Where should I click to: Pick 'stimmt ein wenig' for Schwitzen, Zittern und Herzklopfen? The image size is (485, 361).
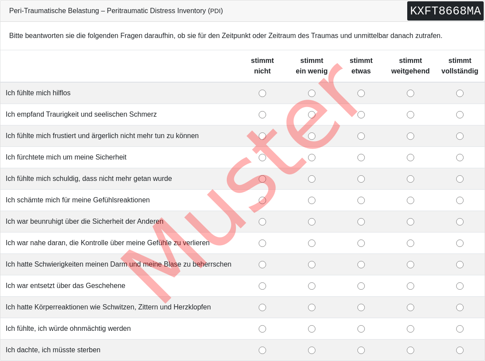tap(312, 308)
